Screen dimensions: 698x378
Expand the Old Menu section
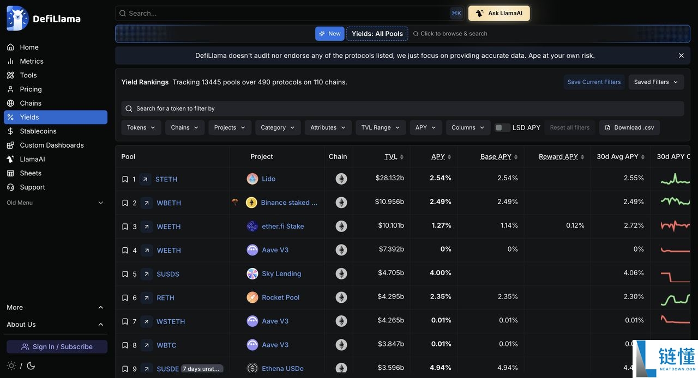coord(55,203)
